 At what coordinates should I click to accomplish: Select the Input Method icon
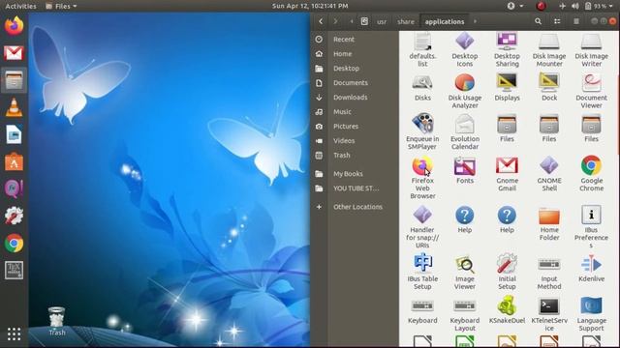[549, 264]
